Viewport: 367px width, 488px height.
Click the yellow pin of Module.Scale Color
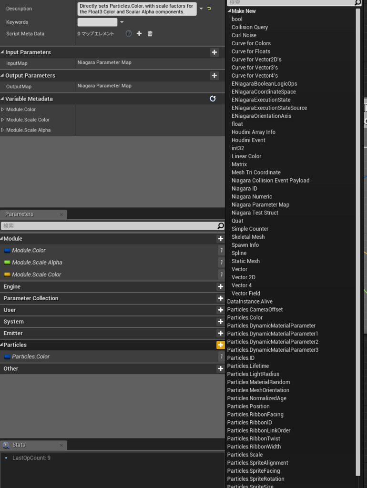click(7, 274)
